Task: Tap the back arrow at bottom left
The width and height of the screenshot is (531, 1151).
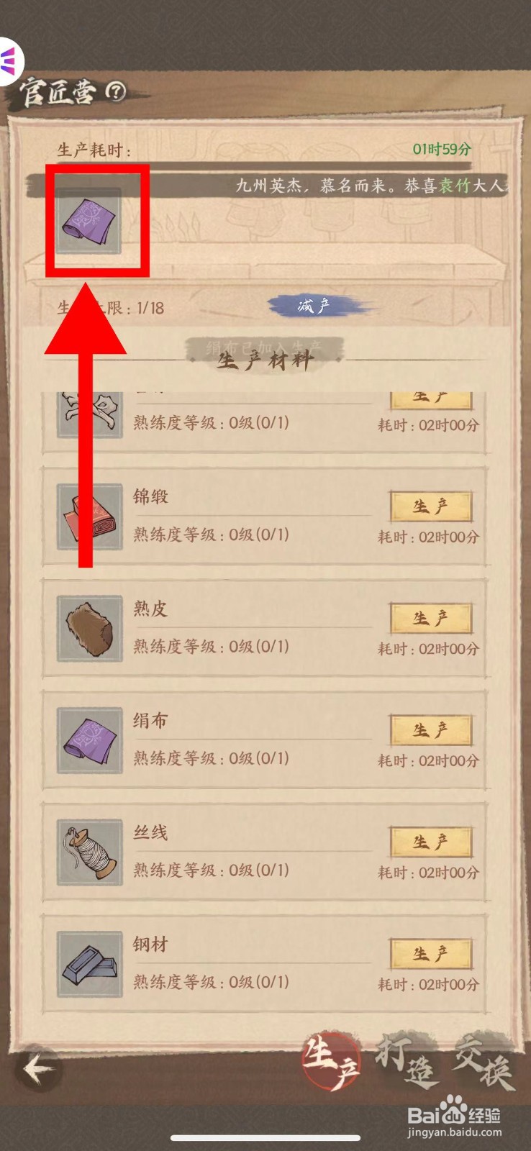Action: pos(38,1068)
